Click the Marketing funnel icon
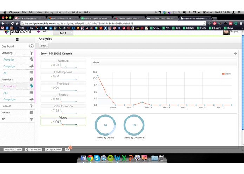The height and width of the screenshot is (174, 244). [32, 53]
